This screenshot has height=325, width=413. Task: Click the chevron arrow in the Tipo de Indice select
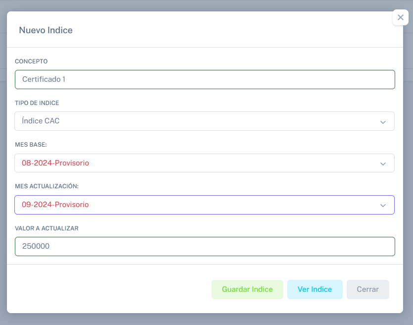tap(383, 122)
